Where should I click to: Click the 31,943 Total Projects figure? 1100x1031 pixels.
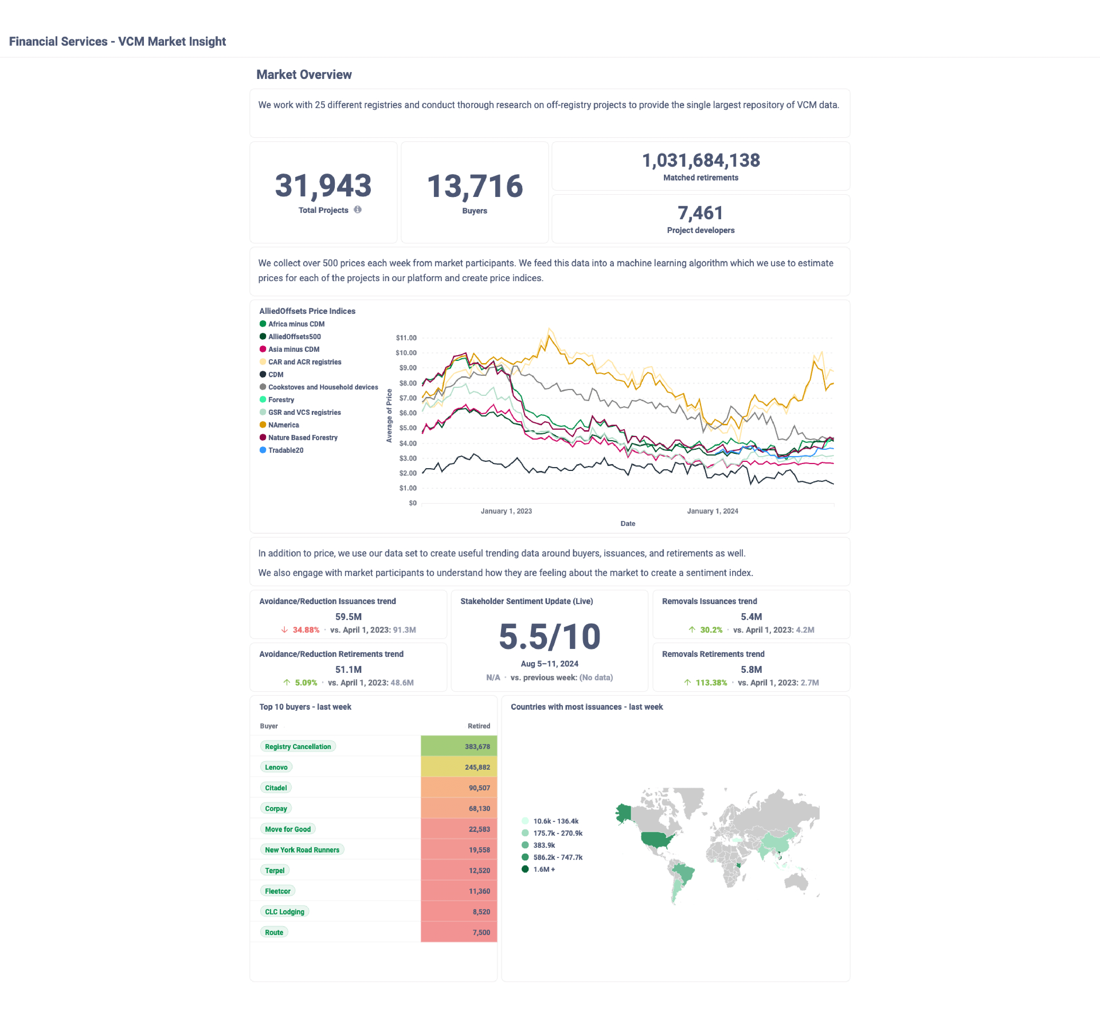click(323, 185)
